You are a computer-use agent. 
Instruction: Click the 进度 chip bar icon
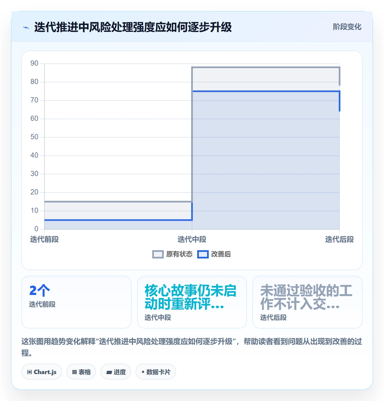tap(109, 372)
